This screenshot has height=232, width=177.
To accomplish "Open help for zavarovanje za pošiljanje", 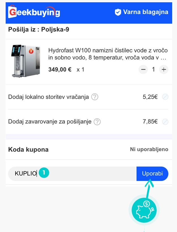I will pyautogui.click(x=97, y=122).
